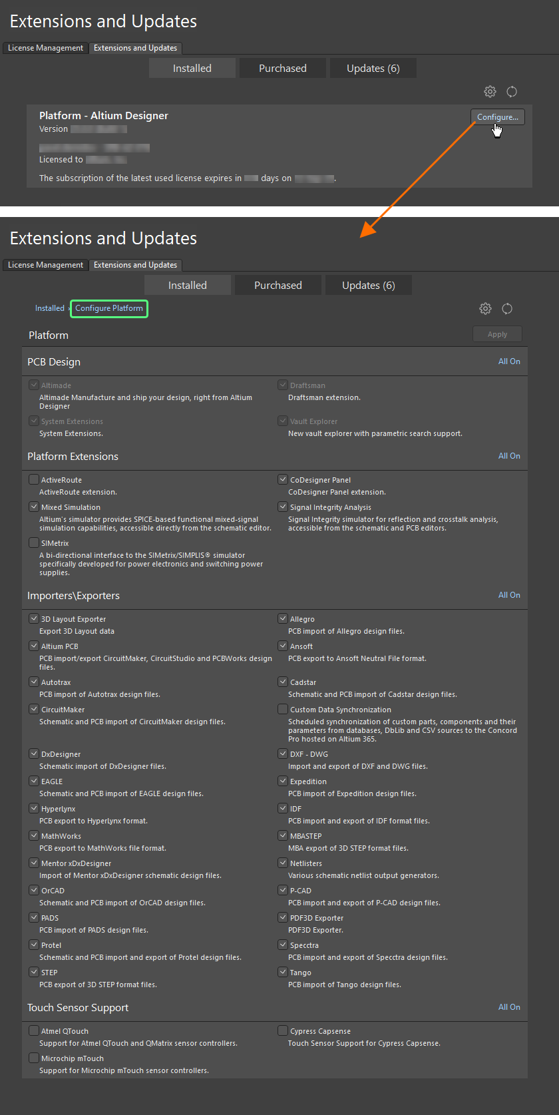Click the greyed Draftsman checkbox
This screenshot has height=1115, width=559.
[283, 385]
